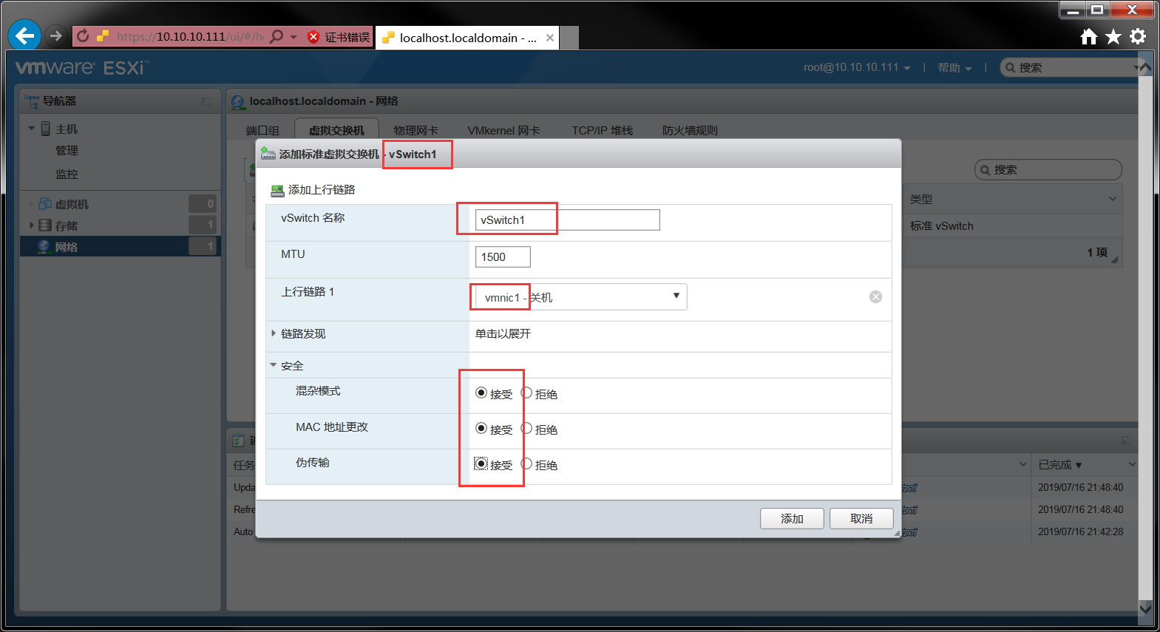Image resolution: width=1160 pixels, height=632 pixels.
Task: Add uplink link in dialog
Action: [322, 190]
